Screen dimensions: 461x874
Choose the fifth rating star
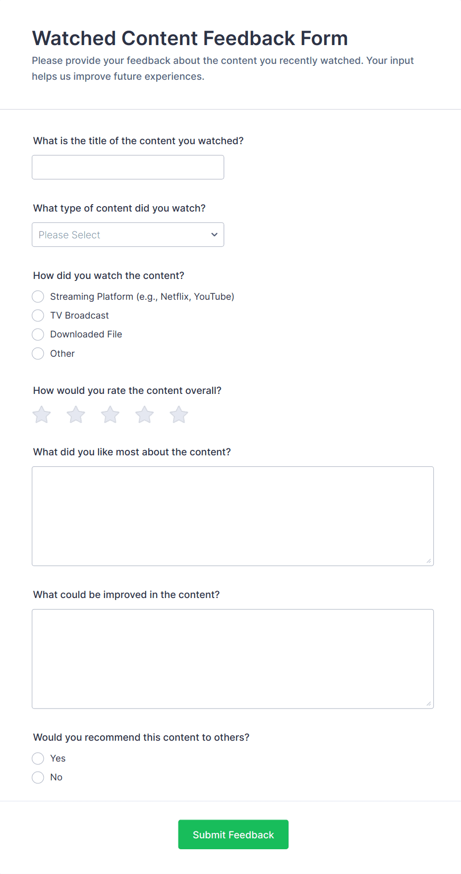(x=179, y=415)
